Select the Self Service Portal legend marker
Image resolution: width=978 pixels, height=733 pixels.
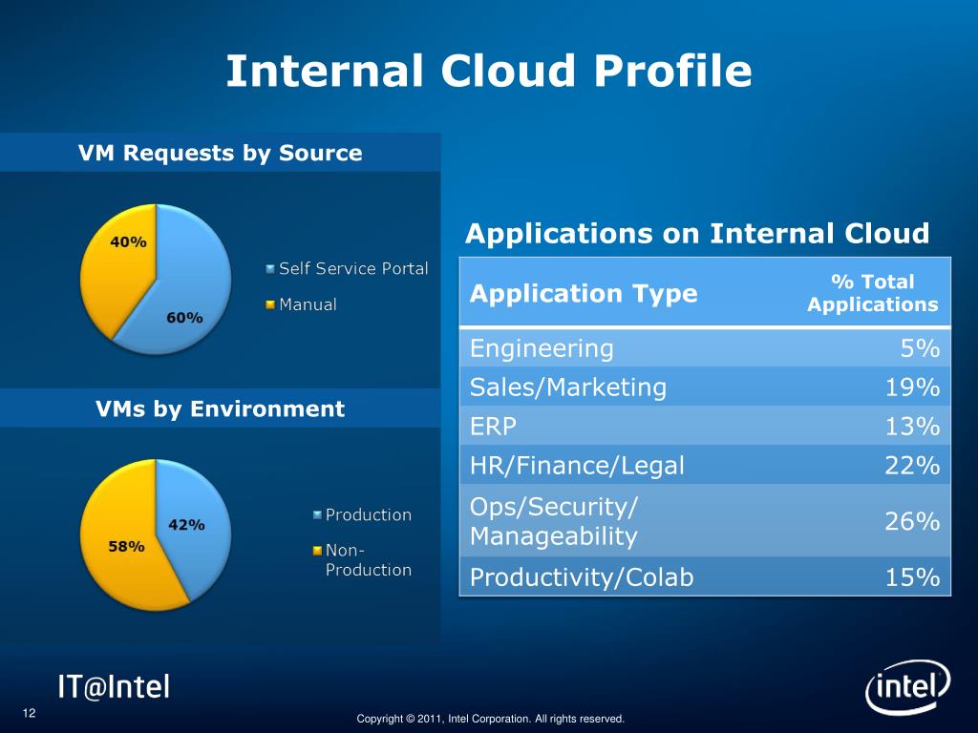coord(270,269)
